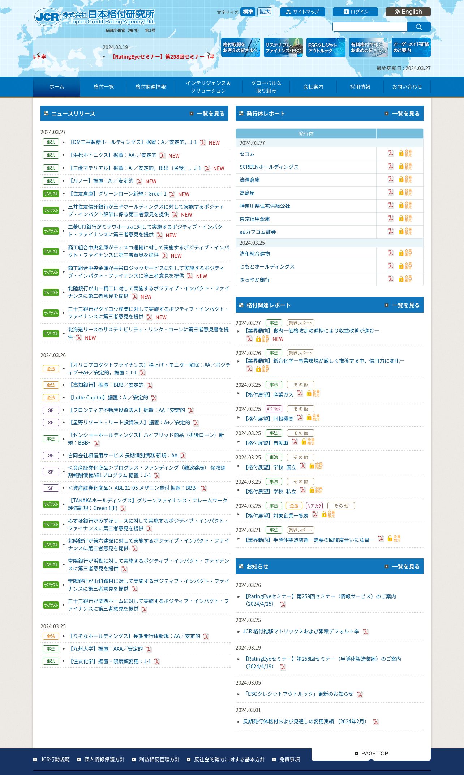Open 格付取得をお考えの皆さまへ banner
464x775 pixels.
click(241, 47)
